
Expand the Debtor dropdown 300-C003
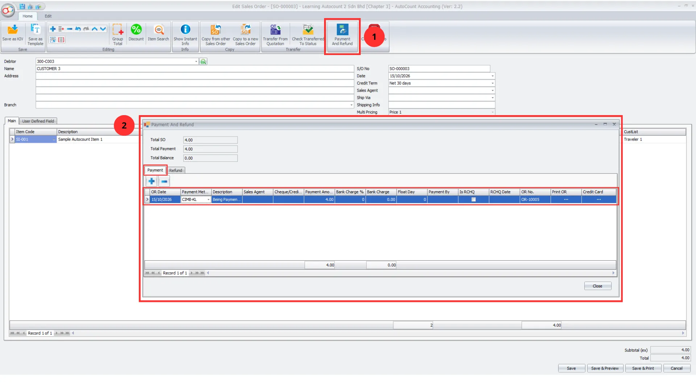(196, 62)
